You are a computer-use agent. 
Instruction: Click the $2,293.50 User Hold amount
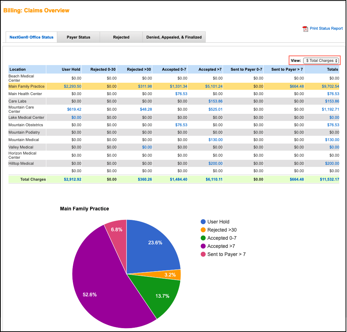[73, 86]
